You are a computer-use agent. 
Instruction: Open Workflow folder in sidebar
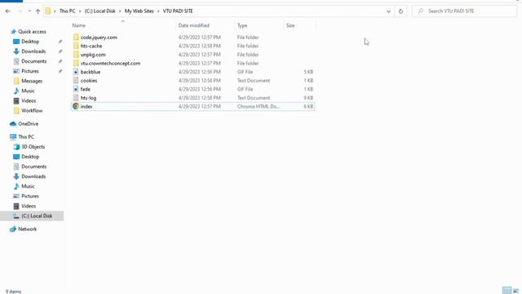[x=32, y=111]
